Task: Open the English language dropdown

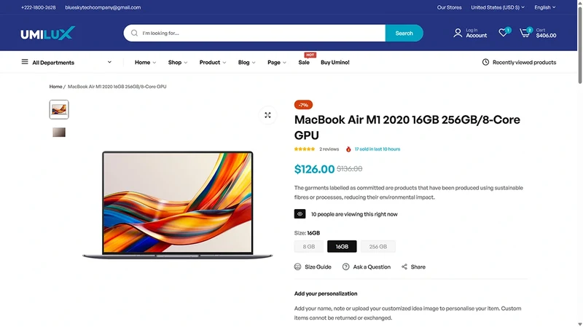Action: tap(544, 7)
